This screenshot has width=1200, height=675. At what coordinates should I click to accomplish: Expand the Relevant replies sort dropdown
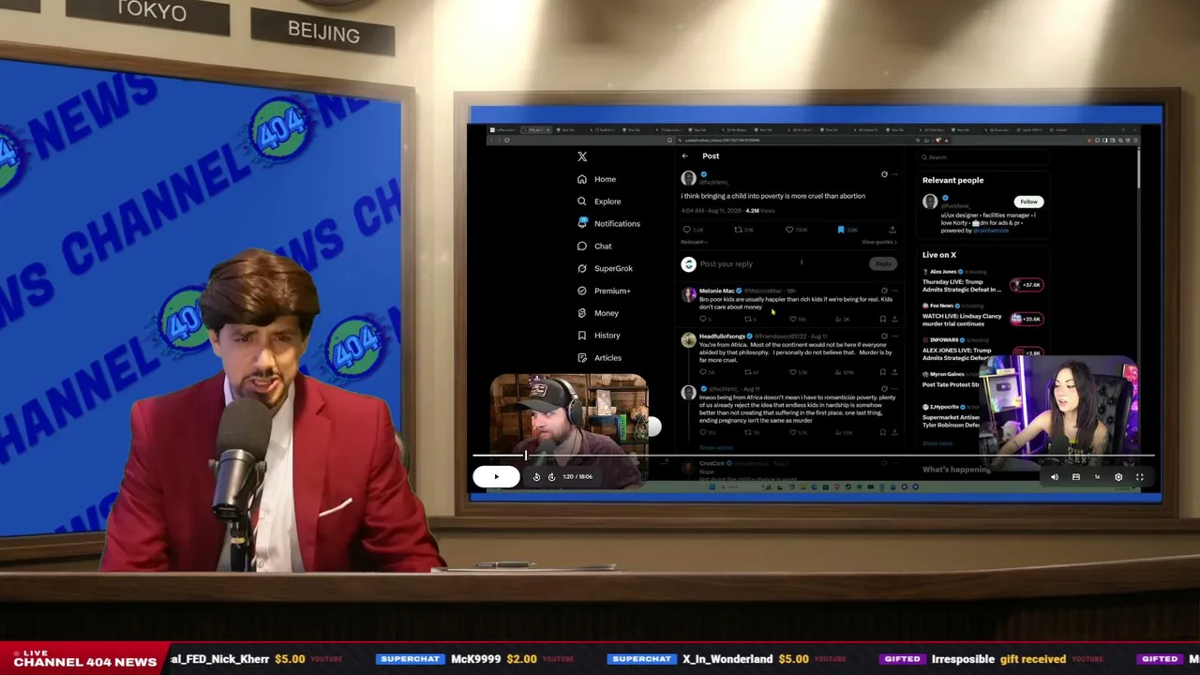693,242
